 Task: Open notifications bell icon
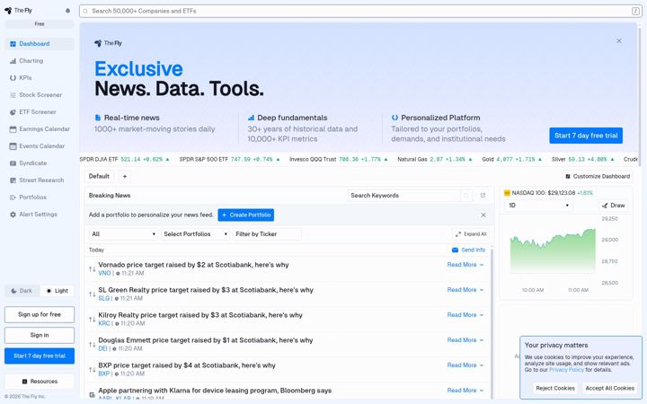(67, 11)
